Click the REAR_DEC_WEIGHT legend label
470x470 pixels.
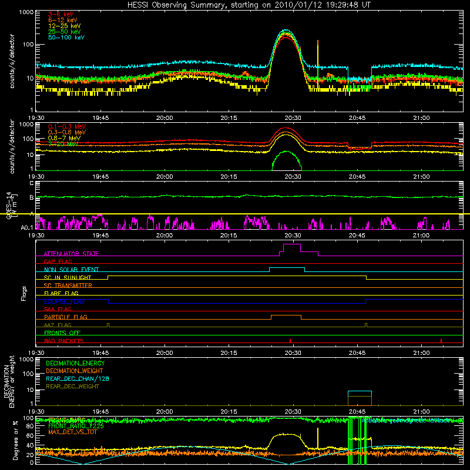click(72, 387)
